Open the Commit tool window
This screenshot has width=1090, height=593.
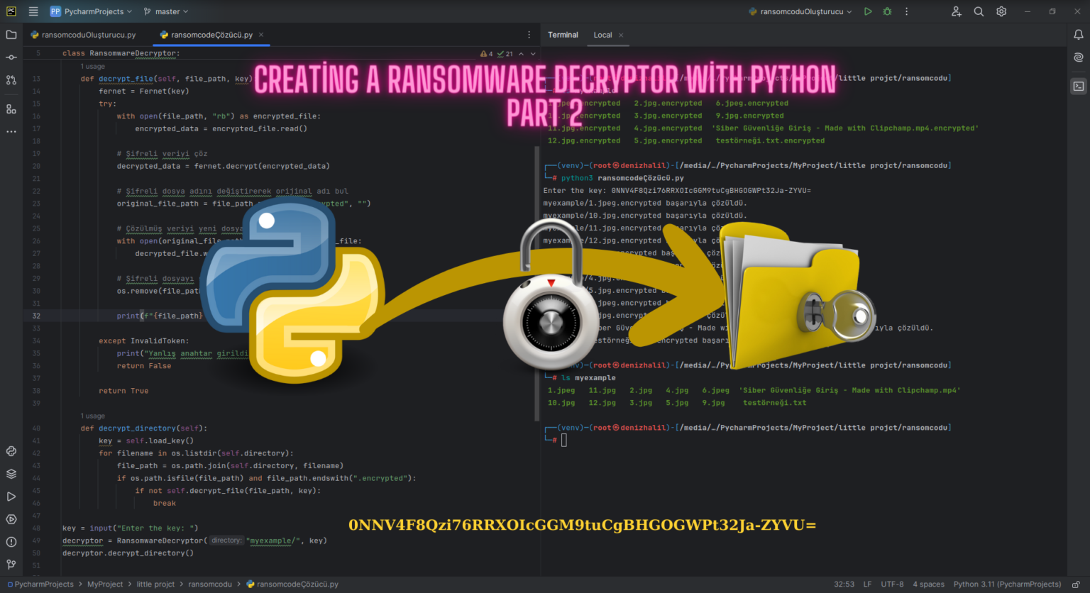[x=11, y=57]
